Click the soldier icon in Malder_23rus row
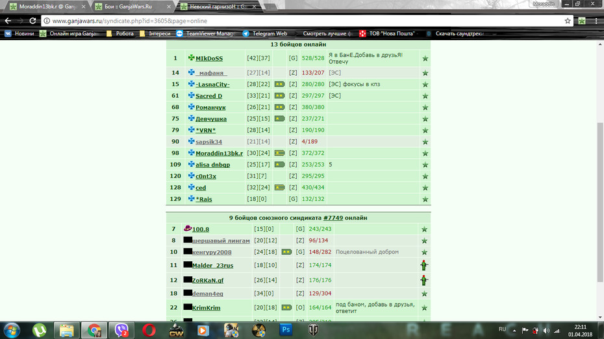Viewport: 604px width, 339px height. [423, 265]
